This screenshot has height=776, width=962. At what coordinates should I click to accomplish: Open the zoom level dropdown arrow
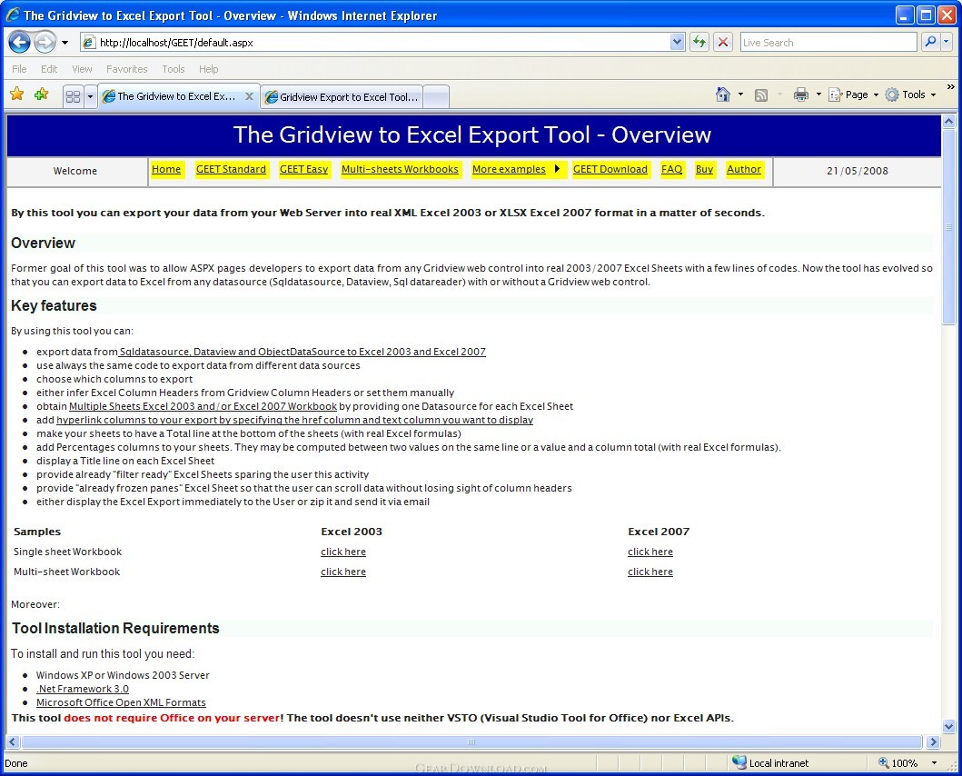(x=935, y=763)
